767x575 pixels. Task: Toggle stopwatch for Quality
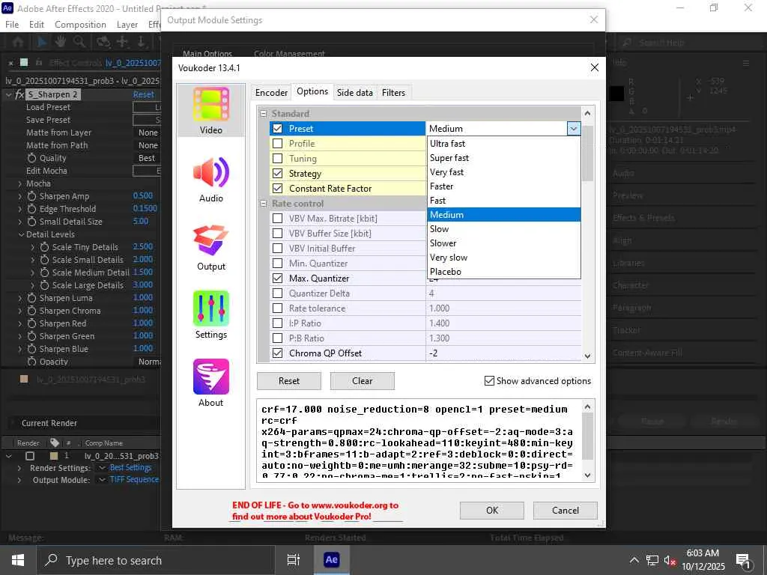tap(31, 158)
